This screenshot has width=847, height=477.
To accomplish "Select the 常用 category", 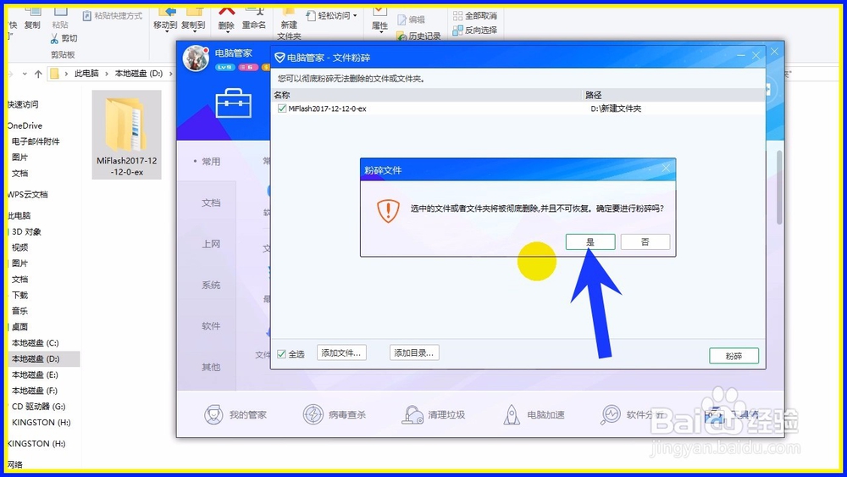I will [211, 162].
